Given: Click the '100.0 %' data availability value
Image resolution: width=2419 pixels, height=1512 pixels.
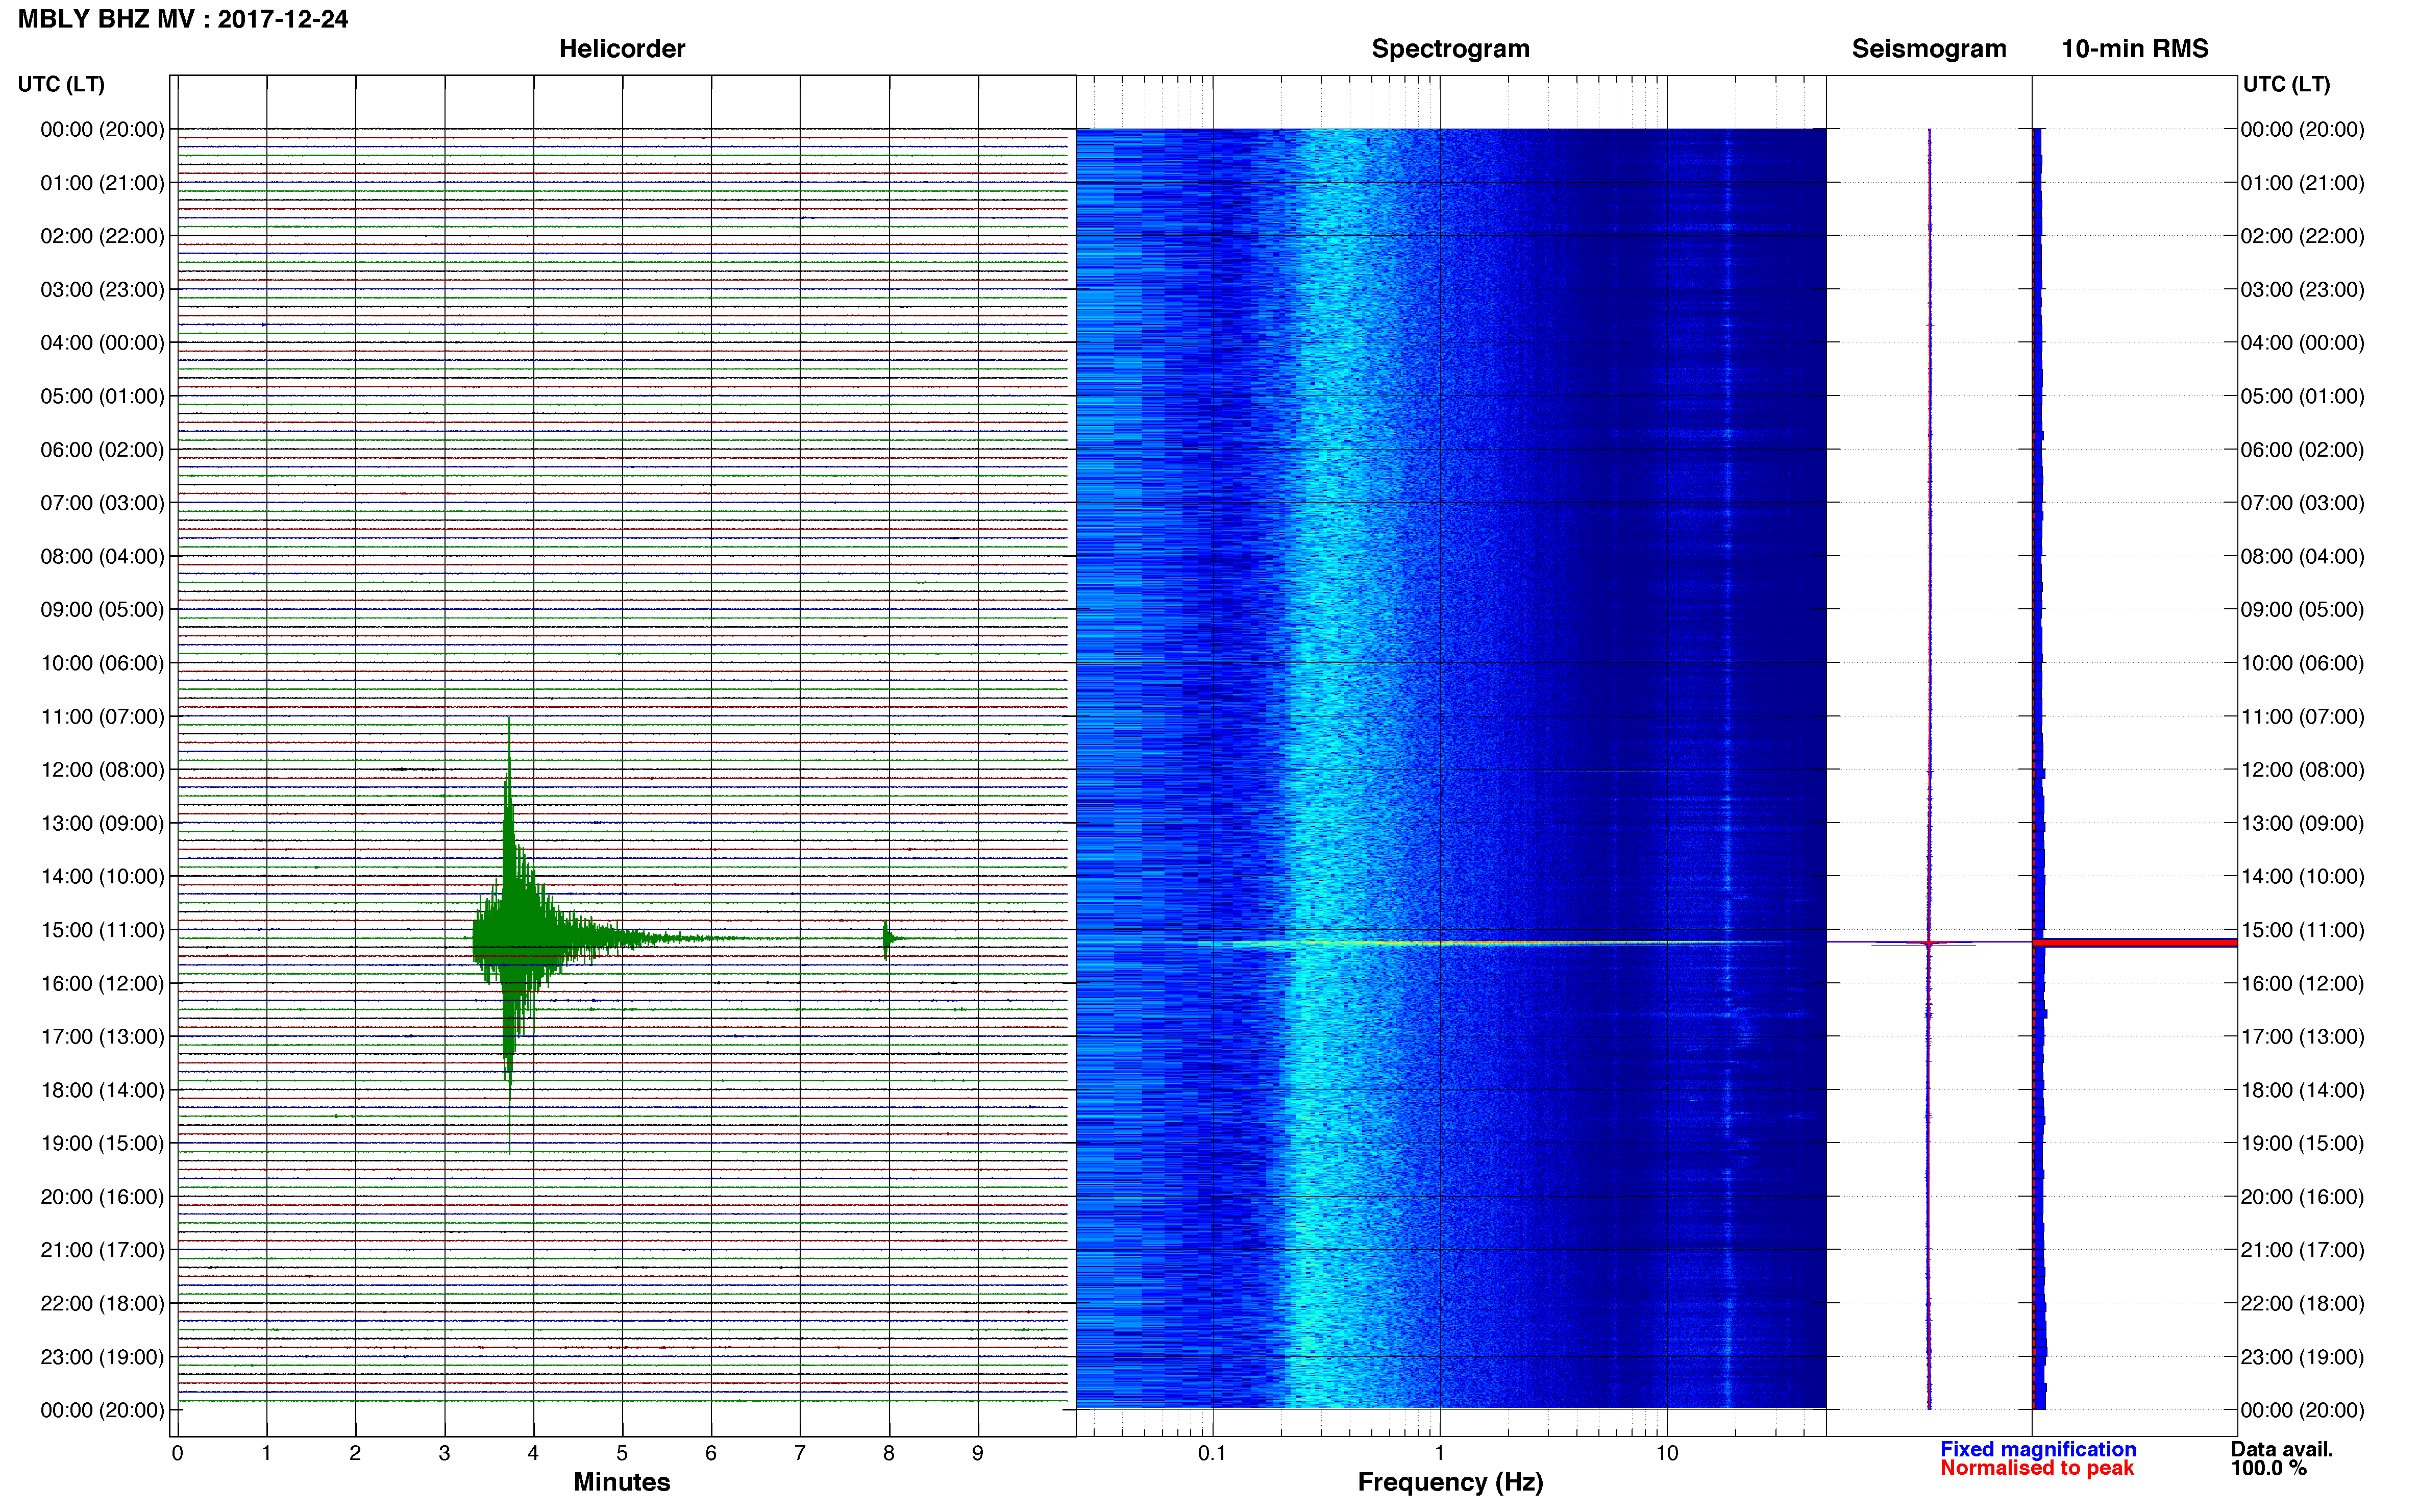Looking at the screenshot, I should click(2268, 1468).
